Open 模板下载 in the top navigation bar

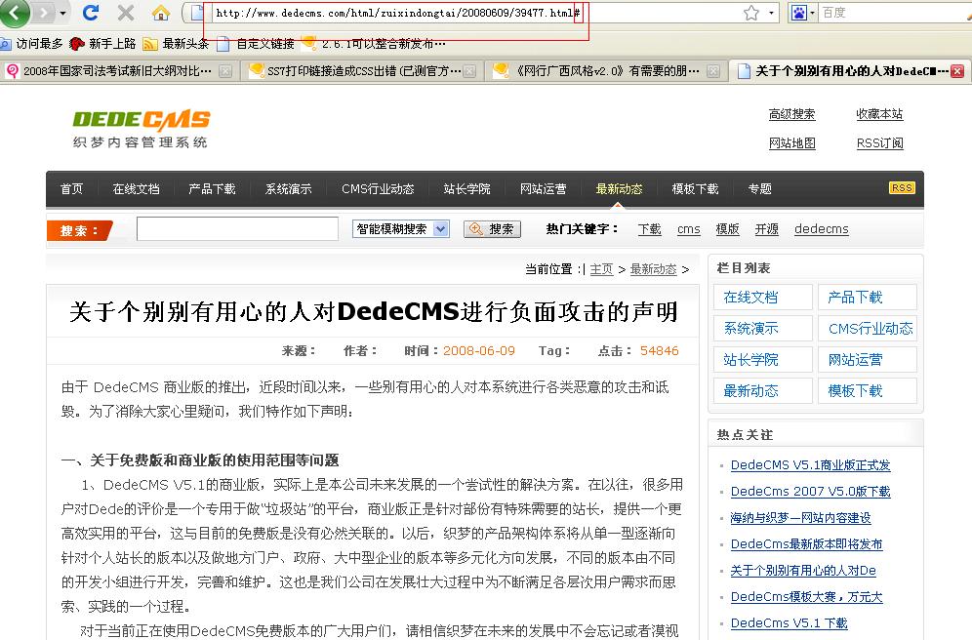click(x=696, y=189)
